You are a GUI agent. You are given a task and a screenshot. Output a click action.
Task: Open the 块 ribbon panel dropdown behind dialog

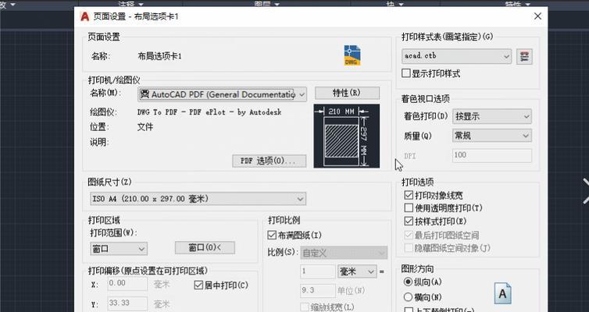395,4
